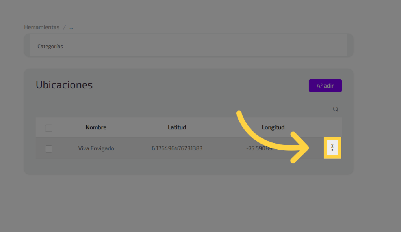This screenshot has width=401, height=232.
Task: Click the longitude value starting with -75.59
Action: 256,149
